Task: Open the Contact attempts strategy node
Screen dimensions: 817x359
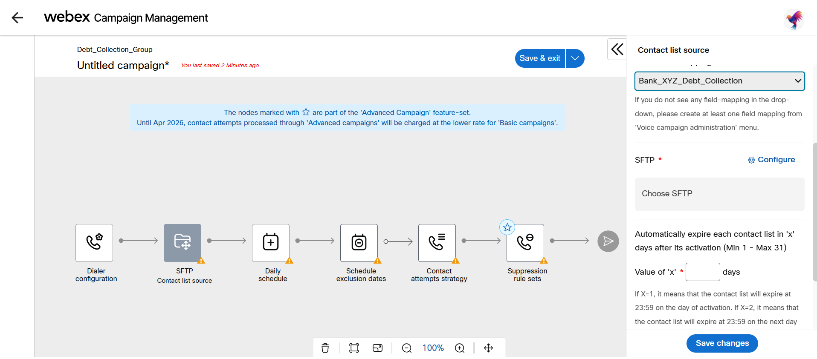Action: (x=437, y=243)
